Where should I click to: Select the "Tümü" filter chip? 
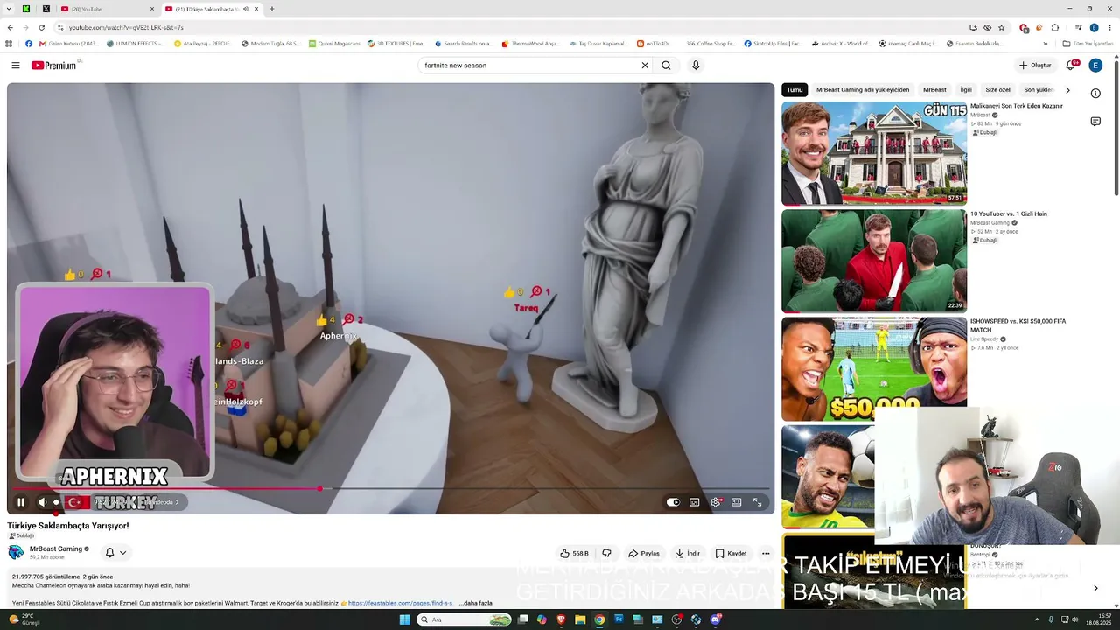[x=794, y=90]
